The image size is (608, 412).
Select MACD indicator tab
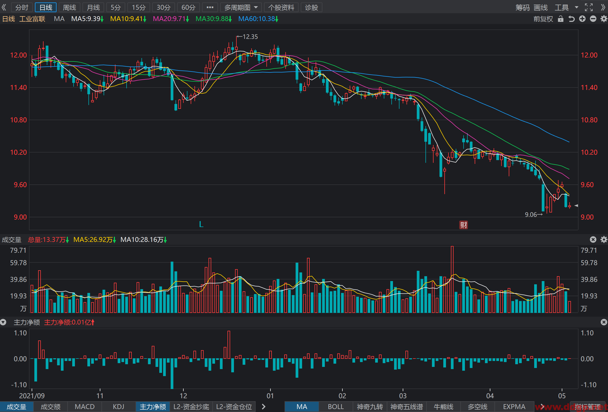85,407
